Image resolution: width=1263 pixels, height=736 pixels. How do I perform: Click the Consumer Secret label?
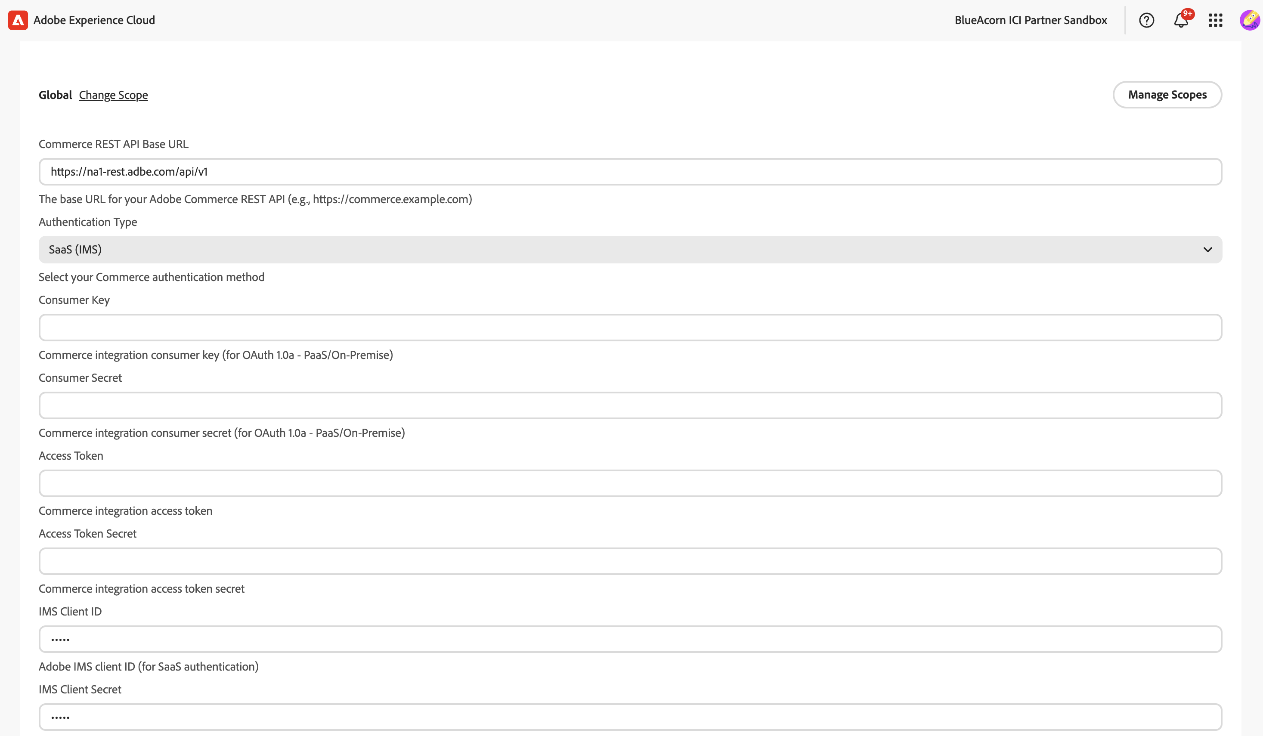pos(80,378)
